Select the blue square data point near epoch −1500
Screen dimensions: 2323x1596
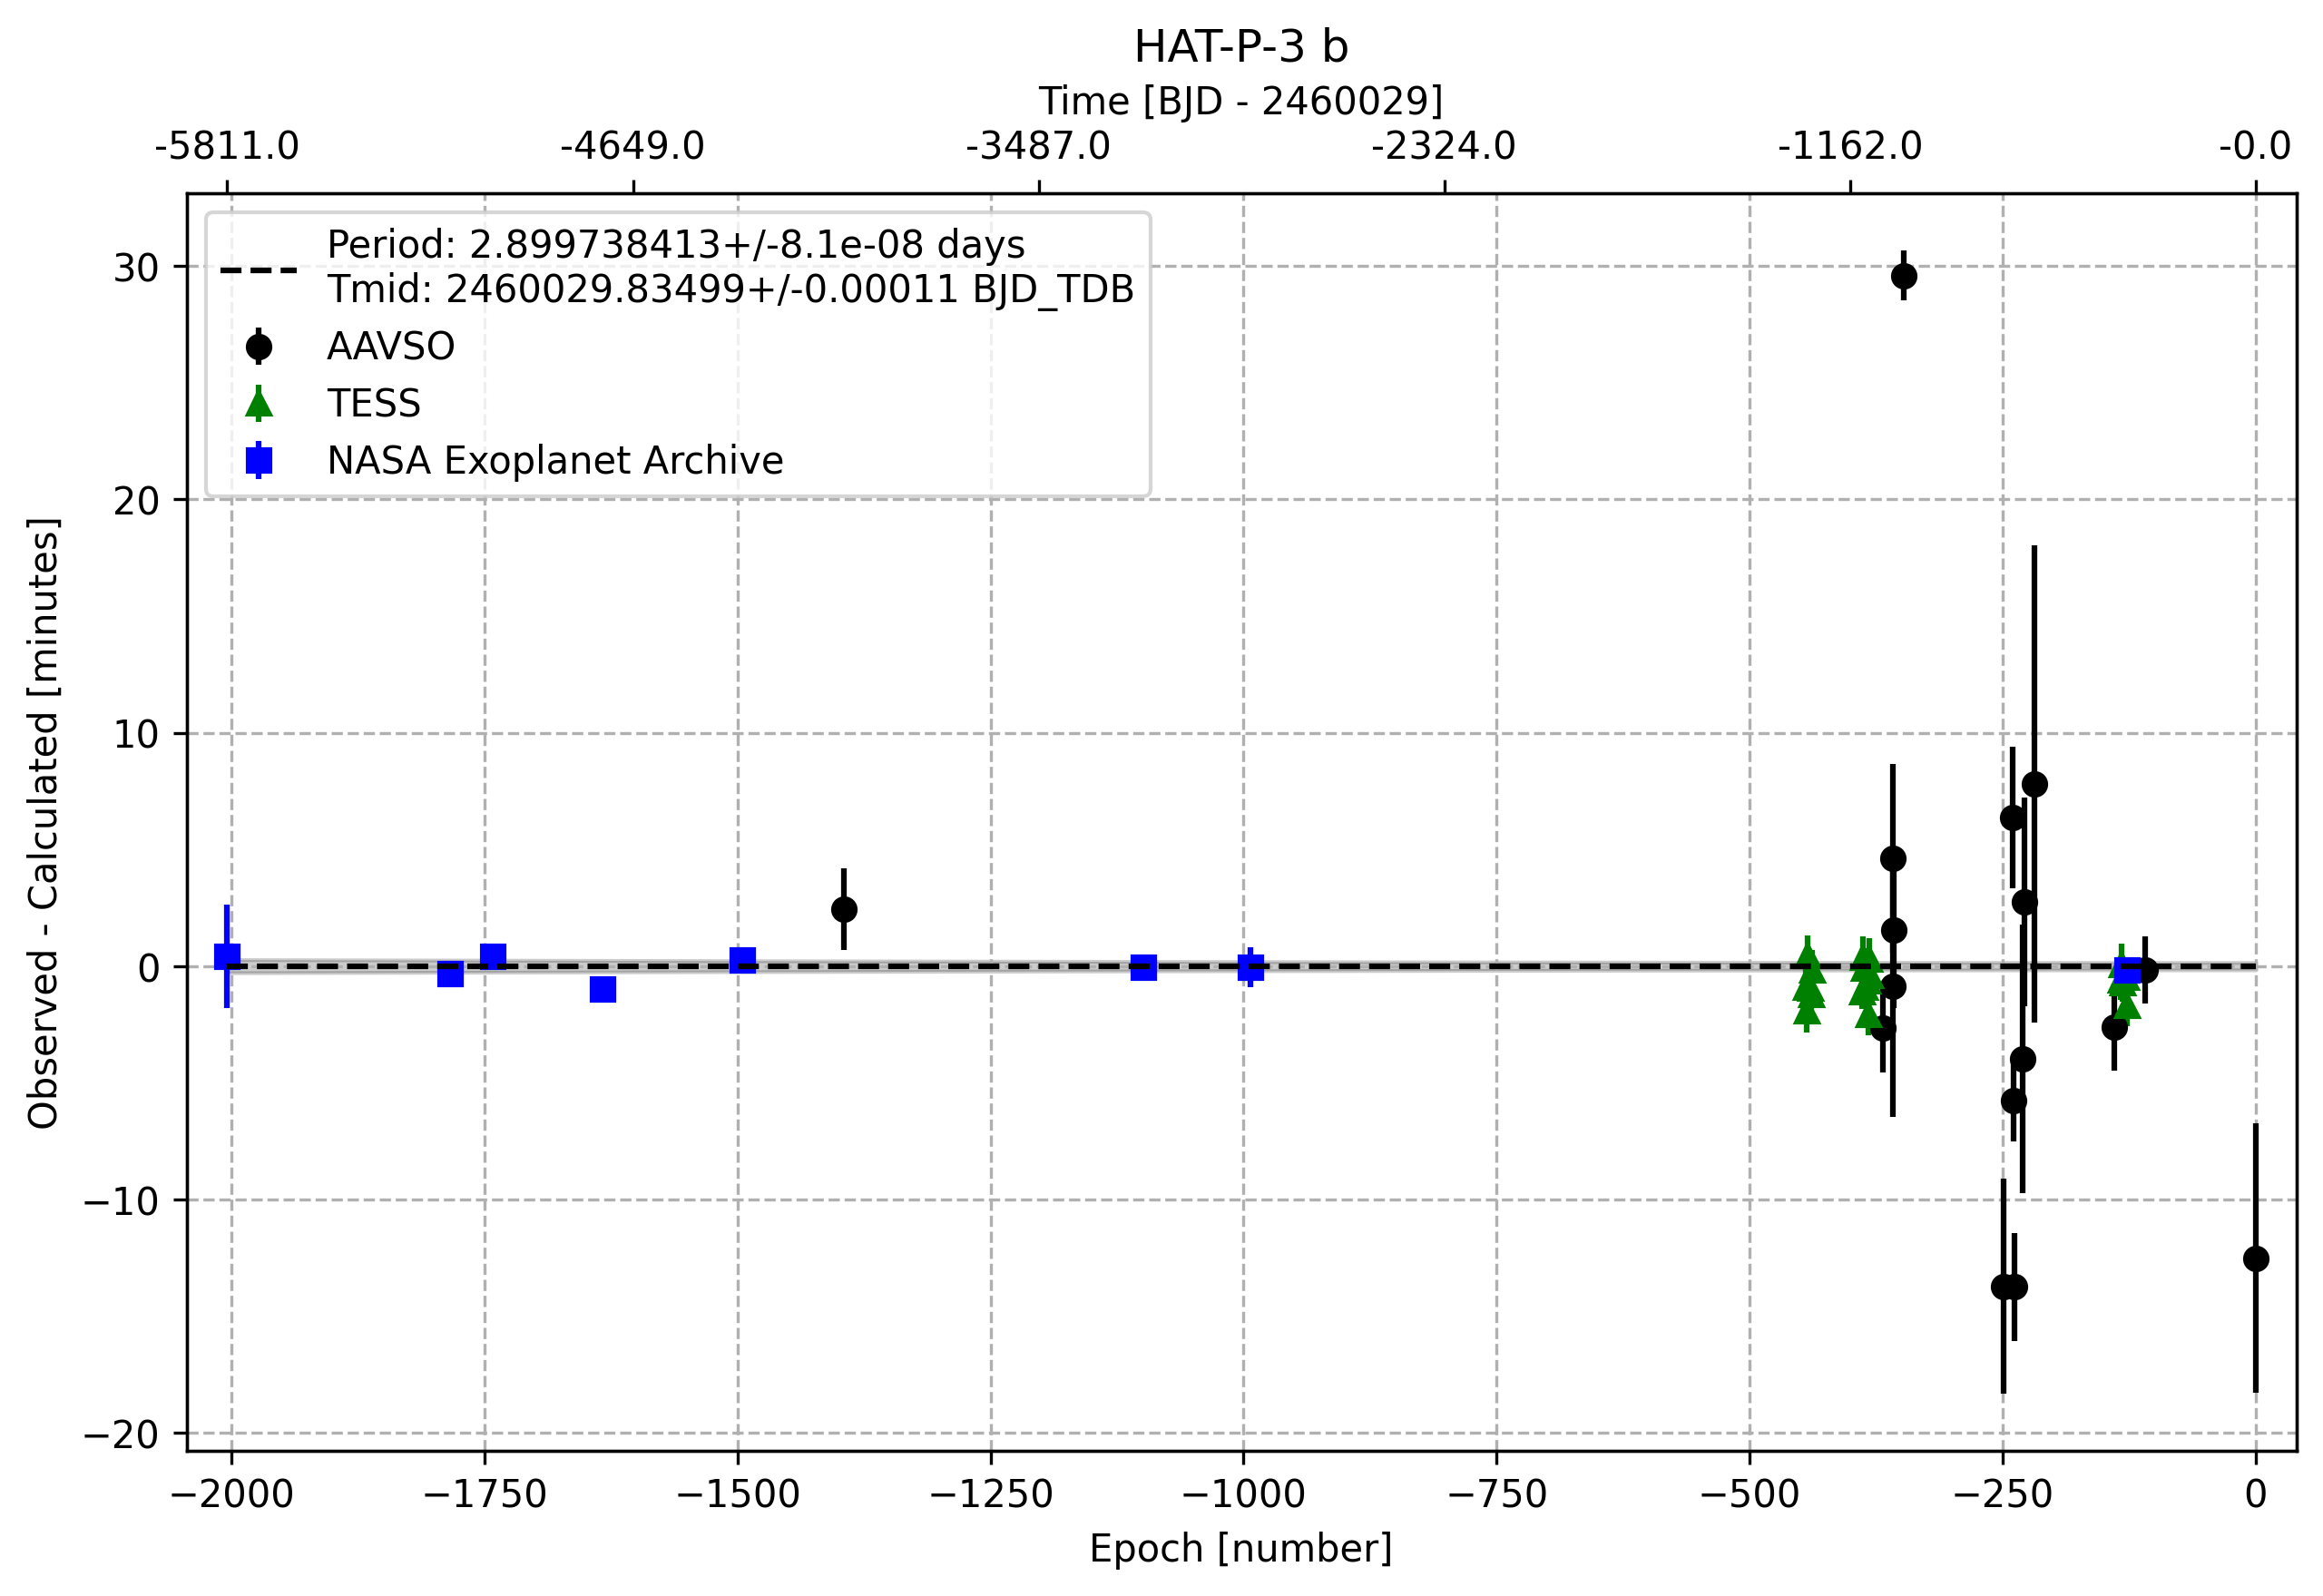pyautogui.click(x=742, y=961)
